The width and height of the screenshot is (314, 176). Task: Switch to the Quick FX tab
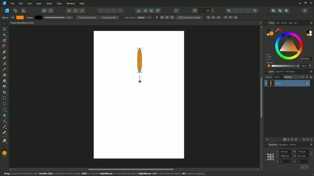pyautogui.click(x=280, y=71)
